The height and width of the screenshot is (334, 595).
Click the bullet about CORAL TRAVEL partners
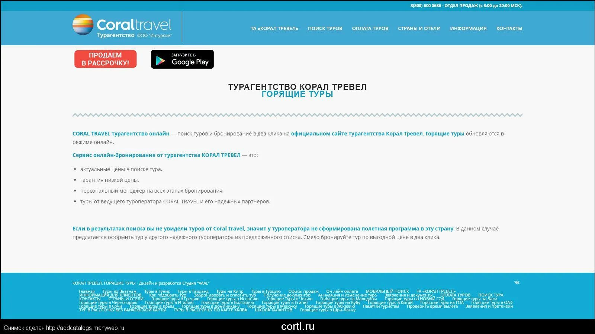(x=175, y=202)
